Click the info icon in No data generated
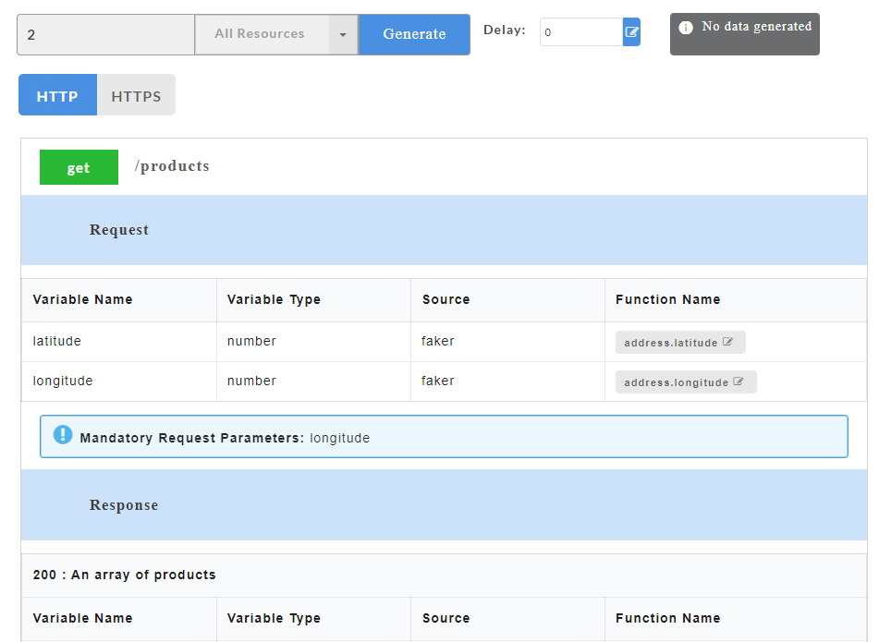The width and height of the screenshot is (879, 642). click(686, 28)
